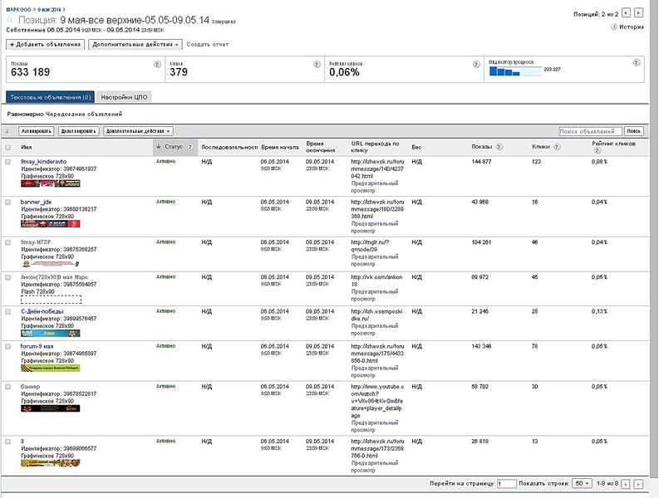Viewport: 659px width, 498px height.
Task: Open help icon for Клики summary box
Action: (317, 64)
